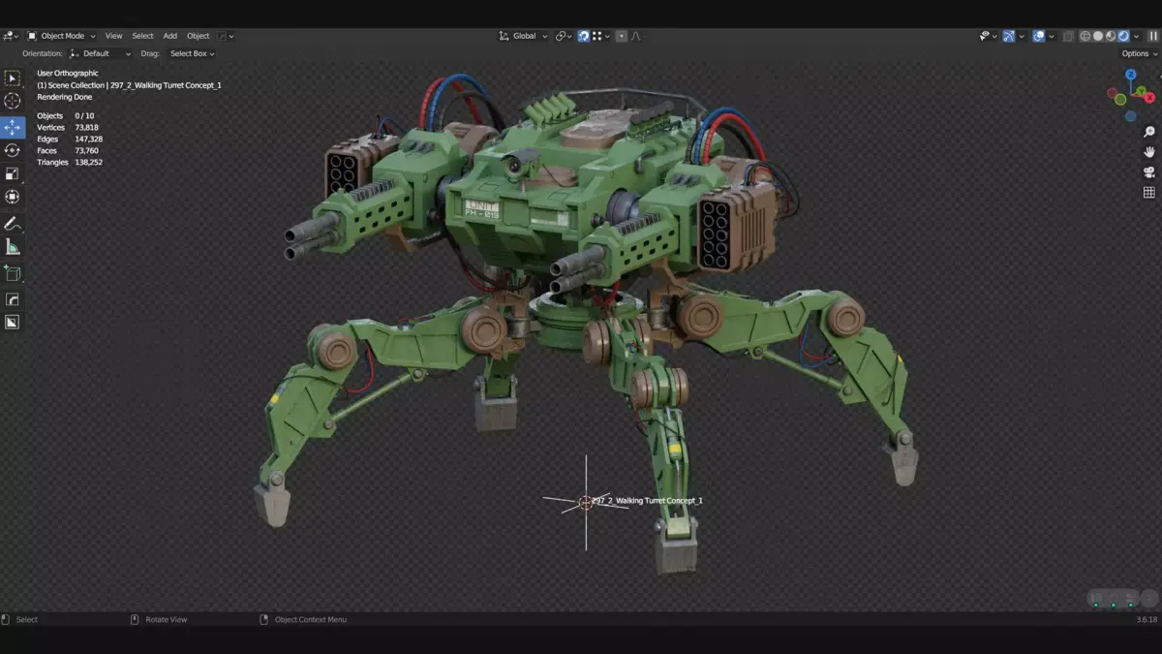Expand the Options dropdown

click(1139, 53)
